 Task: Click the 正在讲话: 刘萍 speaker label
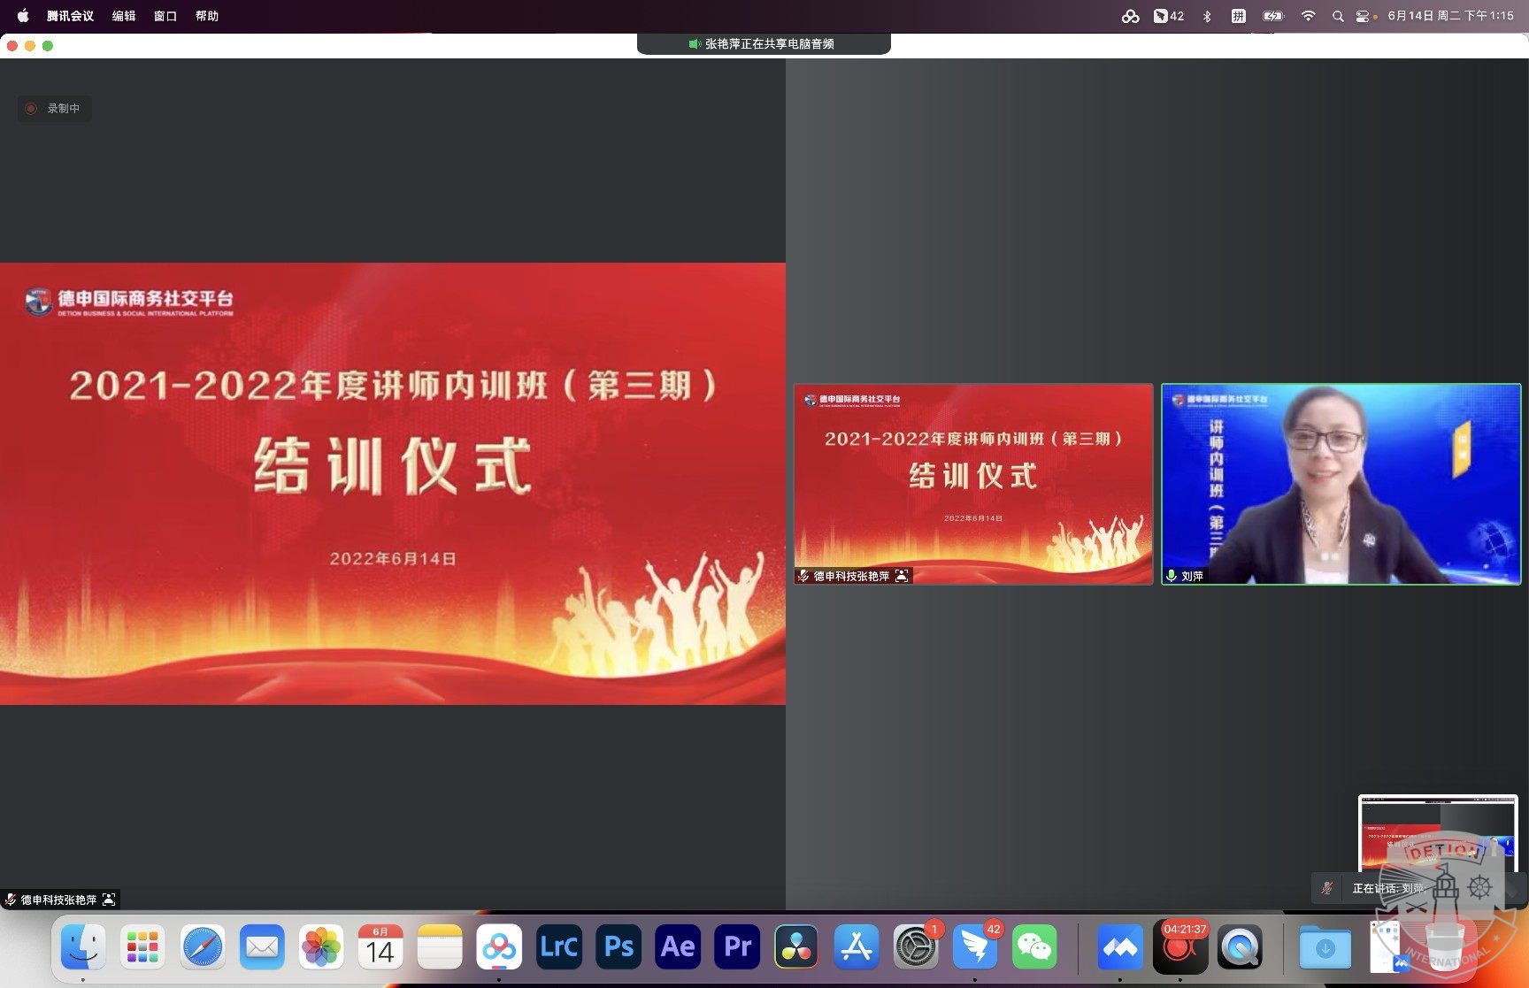pos(1387,888)
